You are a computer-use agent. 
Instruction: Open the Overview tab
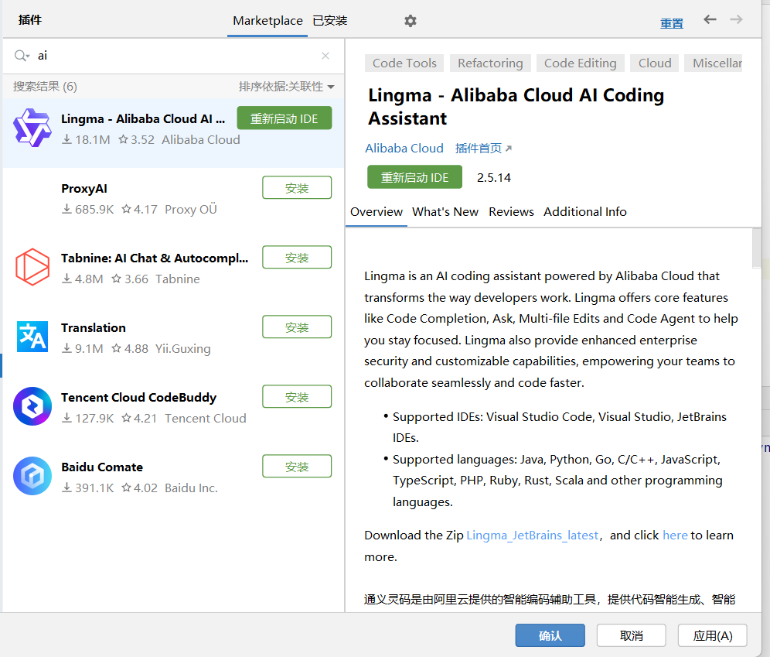(x=376, y=212)
